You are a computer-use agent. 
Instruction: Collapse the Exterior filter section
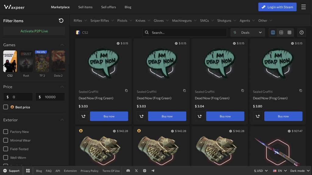62,120
